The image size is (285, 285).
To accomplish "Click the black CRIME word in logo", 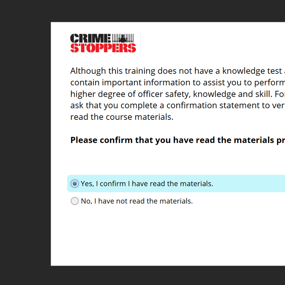I will 90,38.
